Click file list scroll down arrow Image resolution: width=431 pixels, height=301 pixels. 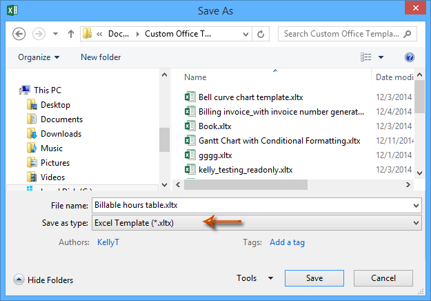click(x=419, y=173)
